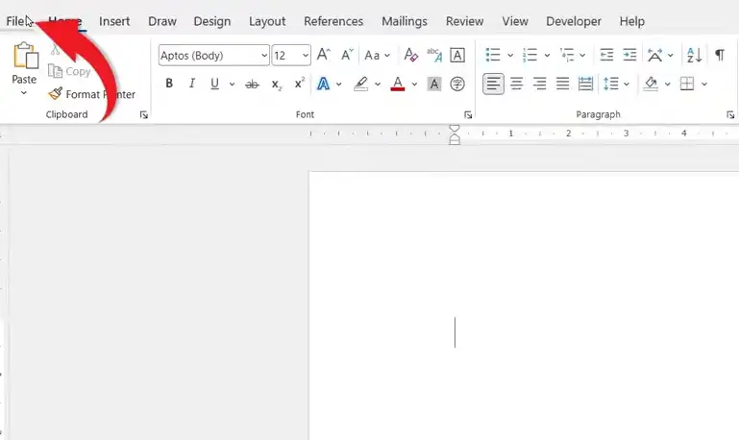The width and height of the screenshot is (739, 440).
Task: Increase font size with the large A icon
Action: (323, 55)
